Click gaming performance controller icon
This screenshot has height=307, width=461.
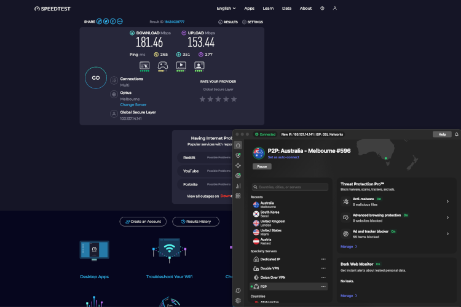pyautogui.click(x=163, y=66)
